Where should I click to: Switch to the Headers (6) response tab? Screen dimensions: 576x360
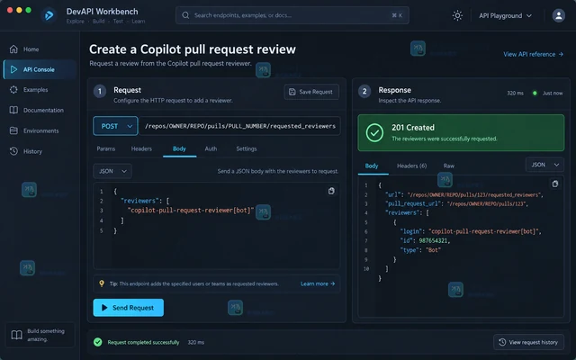(x=412, y=166)
